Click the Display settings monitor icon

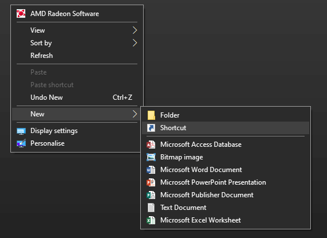pyautogui.click(x=21, y=131)
